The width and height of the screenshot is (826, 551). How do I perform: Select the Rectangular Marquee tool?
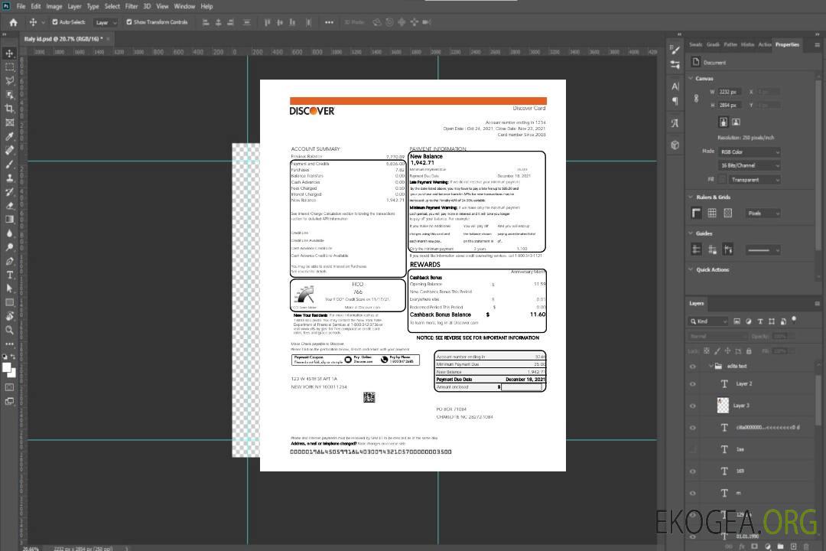point(9,67)
